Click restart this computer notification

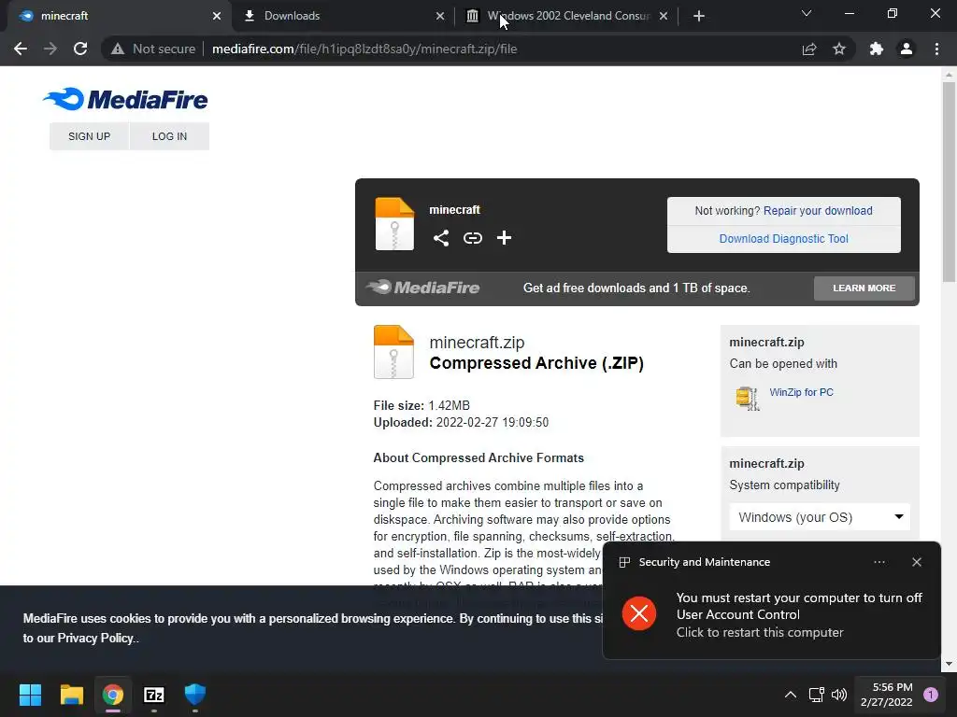759,632
